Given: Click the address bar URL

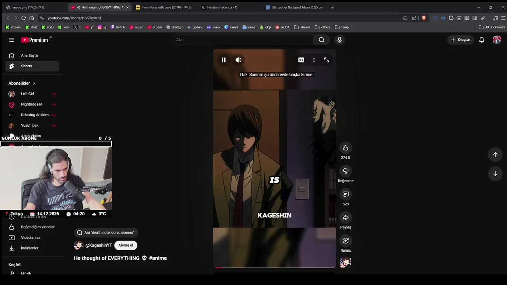Looking at the screenshot, I should tap(74, 18).
